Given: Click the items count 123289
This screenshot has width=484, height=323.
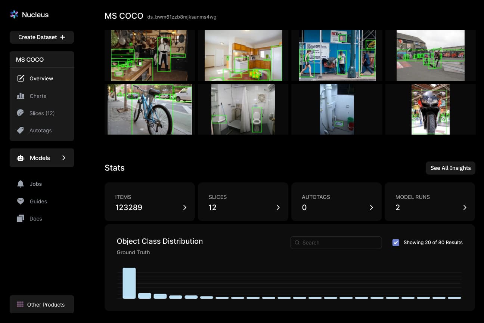Looking at the screenshot, I should click(129, 207).
